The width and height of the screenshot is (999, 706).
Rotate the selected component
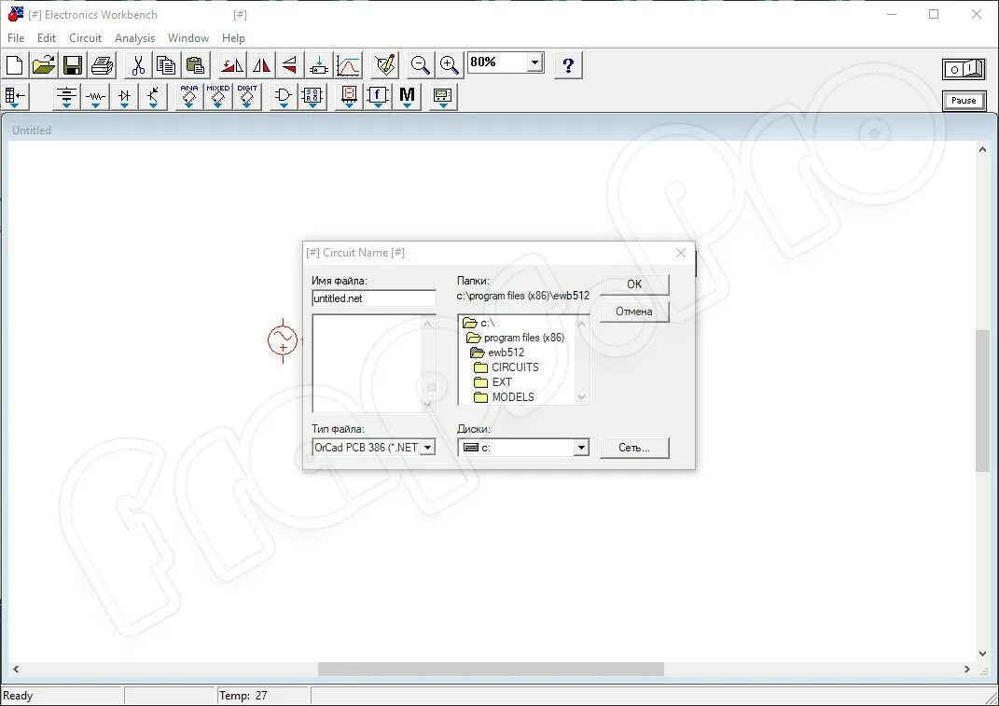(232, 65)
